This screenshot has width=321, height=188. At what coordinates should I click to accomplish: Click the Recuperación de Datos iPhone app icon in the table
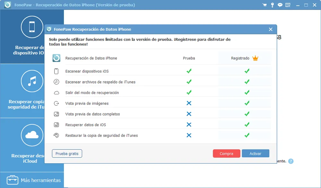click(56, 58)
